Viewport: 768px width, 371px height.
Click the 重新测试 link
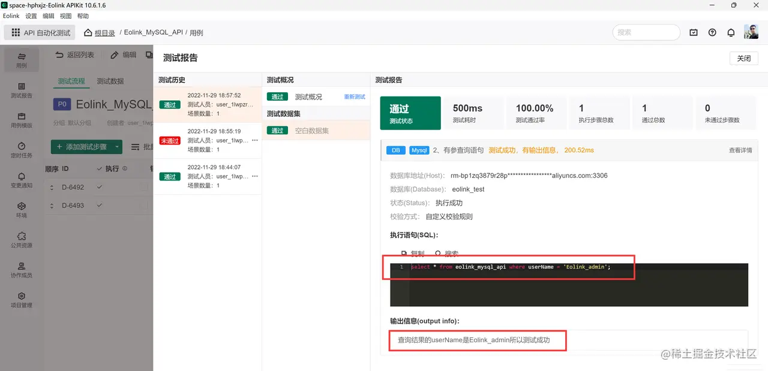(x=355, y=96)
